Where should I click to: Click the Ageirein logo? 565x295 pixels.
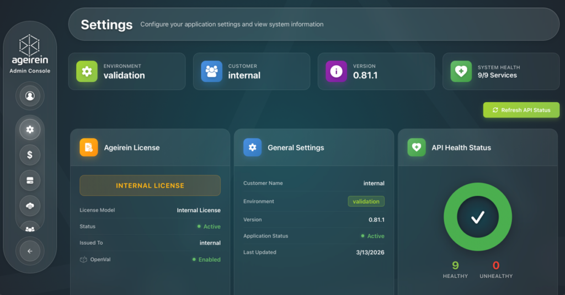(x=30, y=45)
